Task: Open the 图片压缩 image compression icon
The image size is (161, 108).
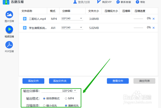Action: [x=9, y=15]
